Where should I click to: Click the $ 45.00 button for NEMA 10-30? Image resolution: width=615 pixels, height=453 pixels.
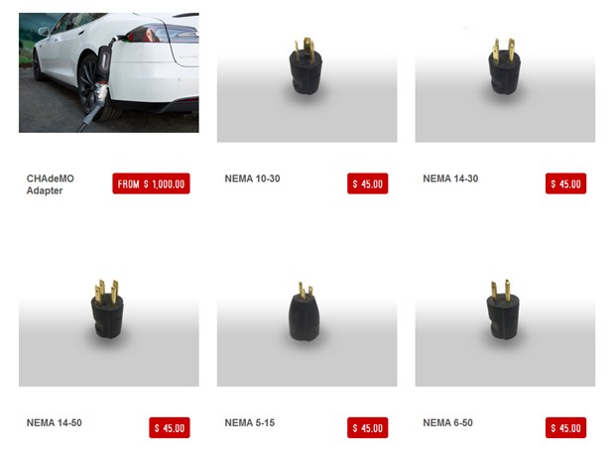point(367,183)
